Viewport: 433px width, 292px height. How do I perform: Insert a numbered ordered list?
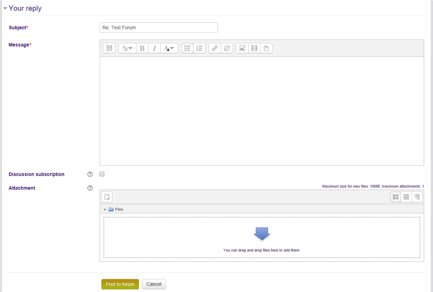(199, 48)
